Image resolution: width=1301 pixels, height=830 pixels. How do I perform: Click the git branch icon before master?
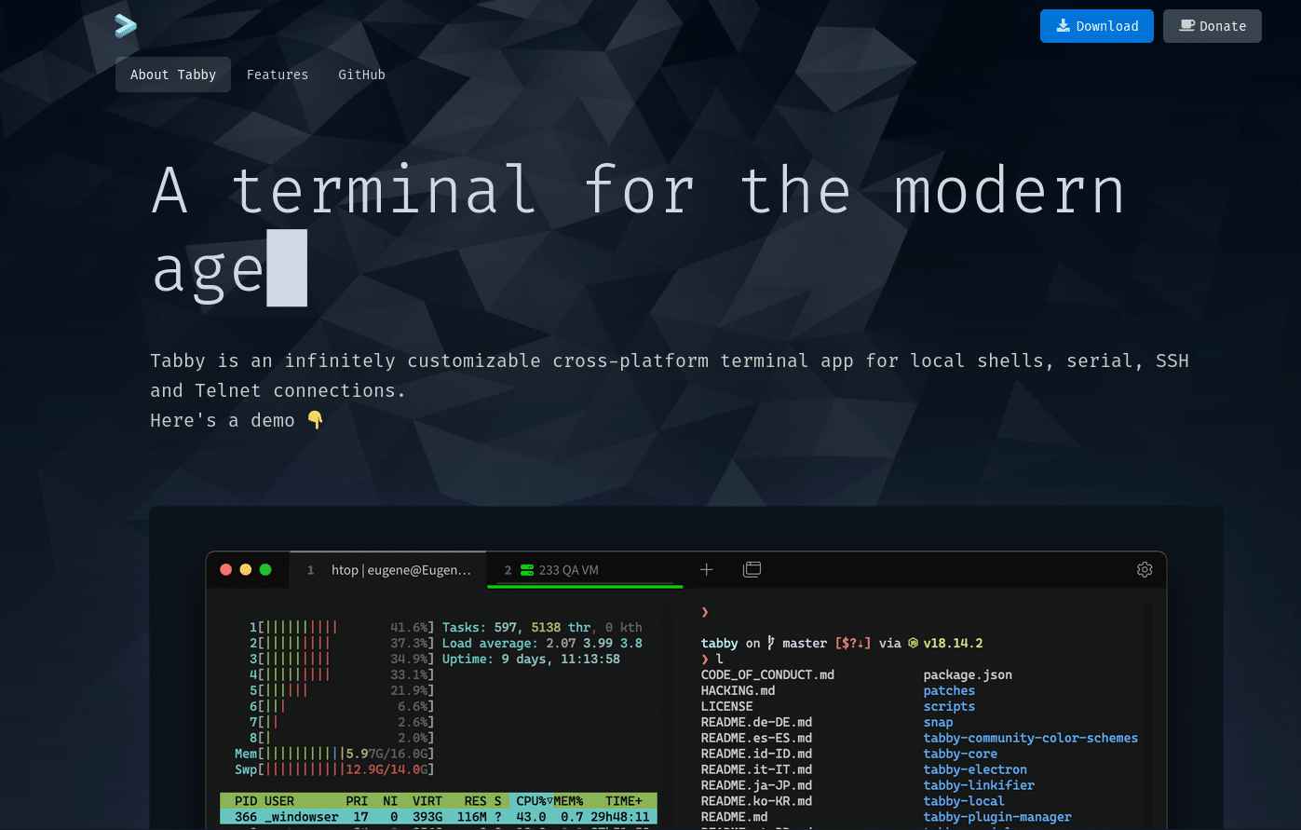(771, 643)
